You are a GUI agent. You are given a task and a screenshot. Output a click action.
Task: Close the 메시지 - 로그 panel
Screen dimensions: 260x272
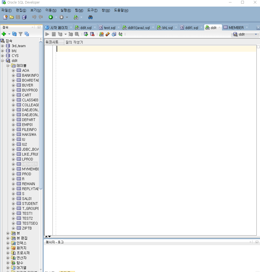click(250, 242)
